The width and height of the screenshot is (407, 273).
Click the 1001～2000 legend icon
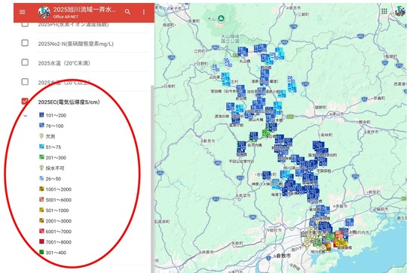tap(41, 189)
